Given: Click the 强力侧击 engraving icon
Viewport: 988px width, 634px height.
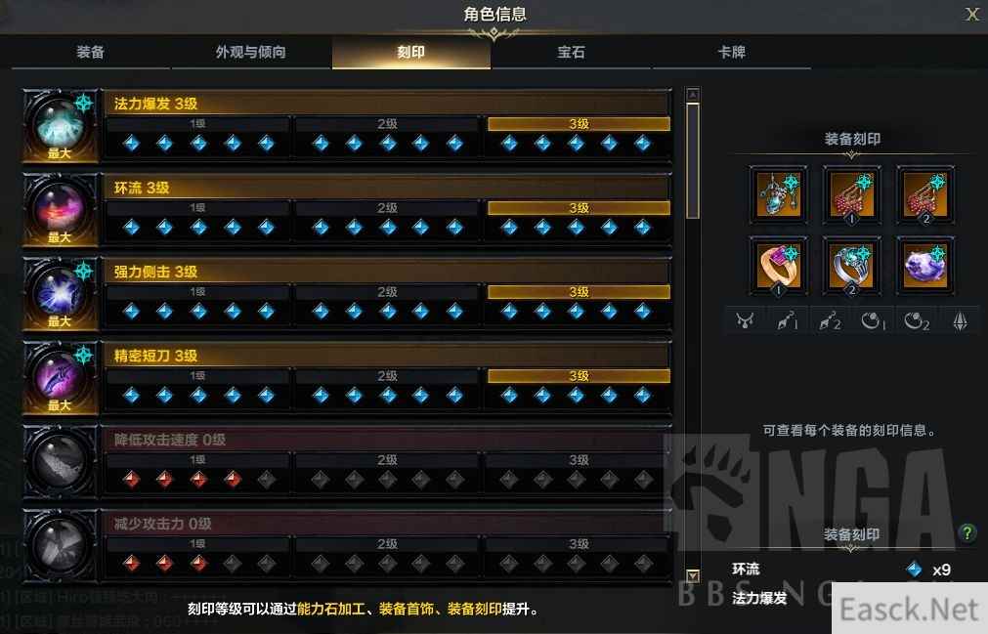Looking at the screenshot, I should click(61, 293).
